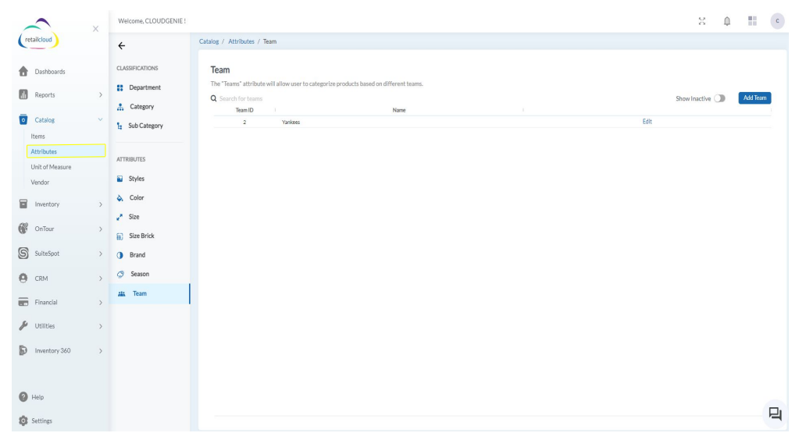The image size is (799, 433).
Task: Click the Size Brick icon
Action: (x=119, y=236)
